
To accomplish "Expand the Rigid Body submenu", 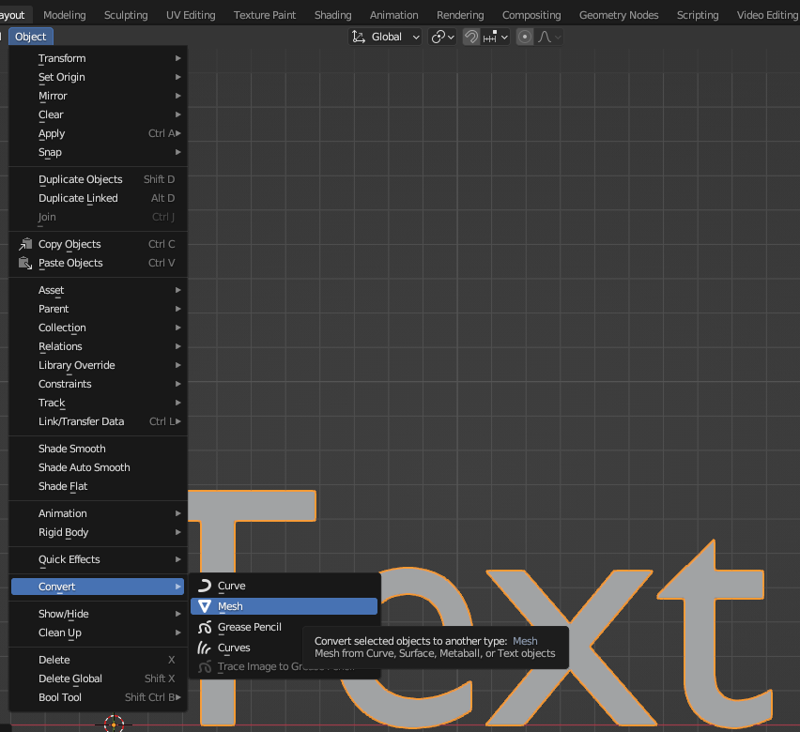I will (98, 532).
